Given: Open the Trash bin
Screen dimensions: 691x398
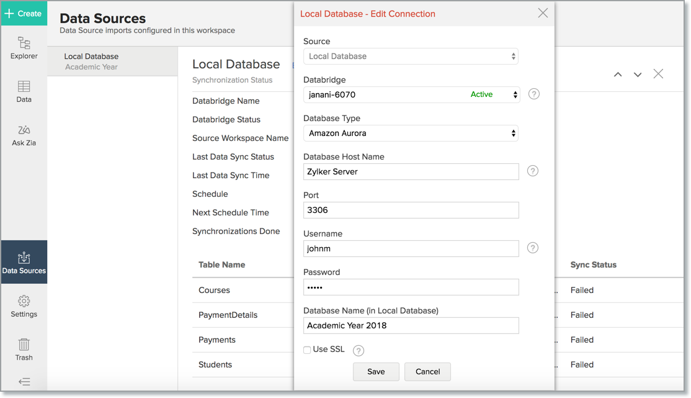Looking at the screenshot, I should (24, 349).
